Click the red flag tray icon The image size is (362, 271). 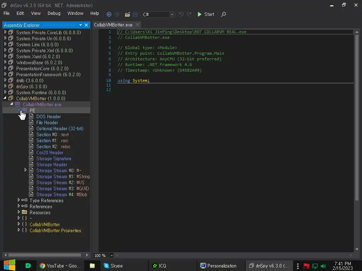[306, 266]
